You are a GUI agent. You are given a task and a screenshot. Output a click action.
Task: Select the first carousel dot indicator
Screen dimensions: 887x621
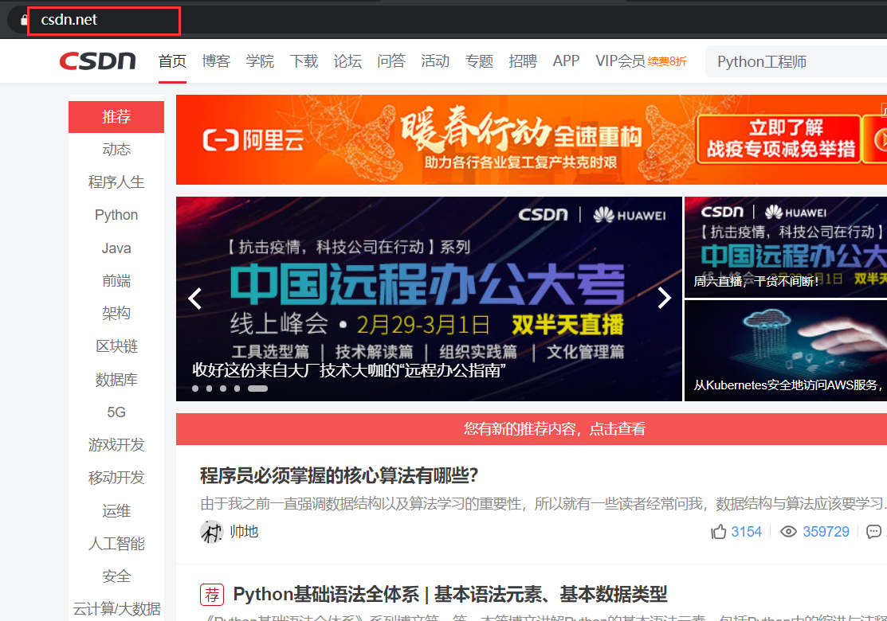pos(195,389)
